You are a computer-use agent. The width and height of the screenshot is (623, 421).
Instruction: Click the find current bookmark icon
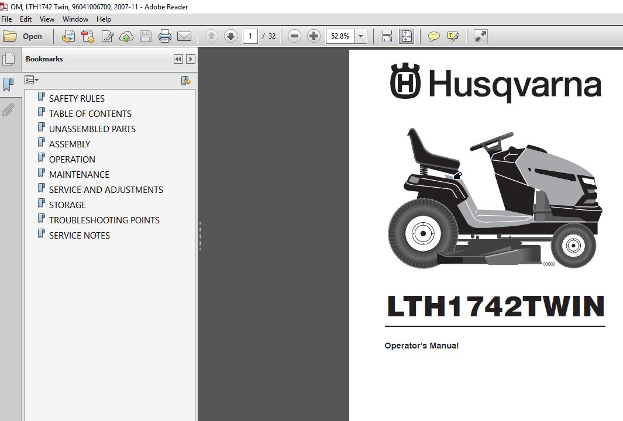185,81
